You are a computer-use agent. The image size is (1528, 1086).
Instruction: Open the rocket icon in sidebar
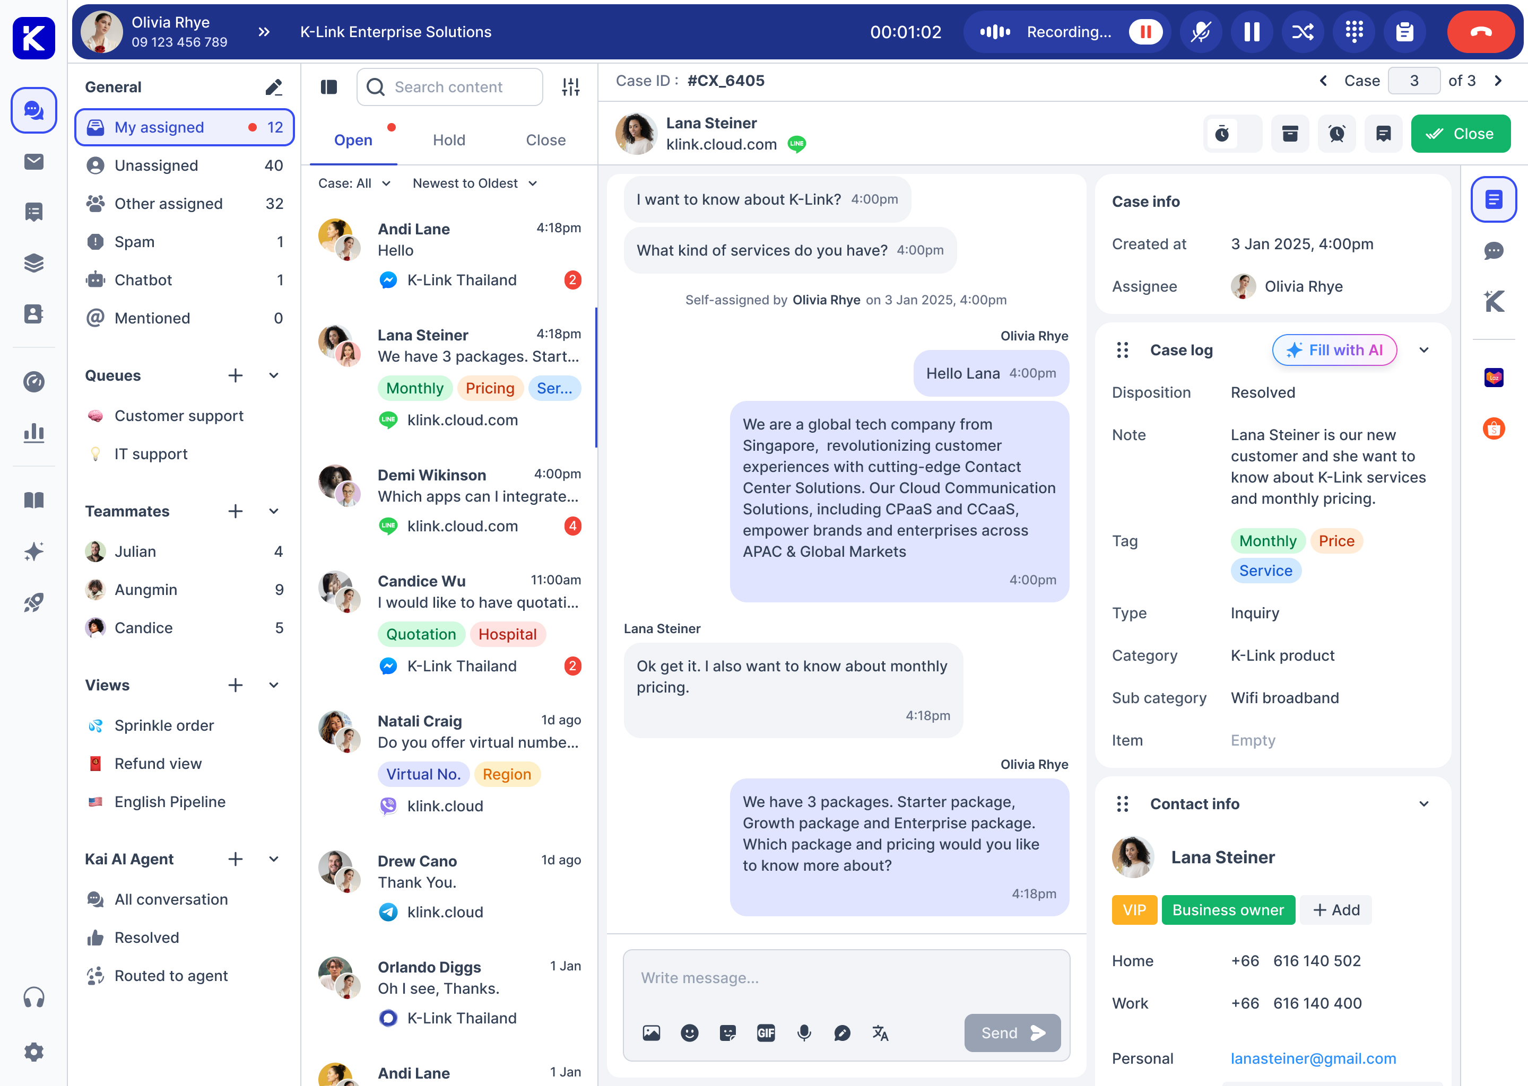coord(33,602)
